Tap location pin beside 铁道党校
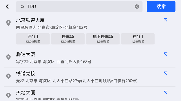 coord(8,76)
